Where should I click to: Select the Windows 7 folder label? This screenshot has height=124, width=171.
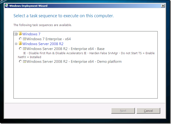pyautogui.click(x=31, y=34)
